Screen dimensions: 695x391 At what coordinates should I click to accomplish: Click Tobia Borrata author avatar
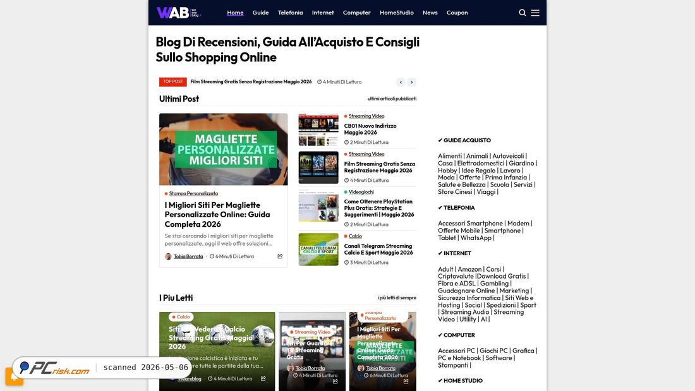tap(168, 256)
